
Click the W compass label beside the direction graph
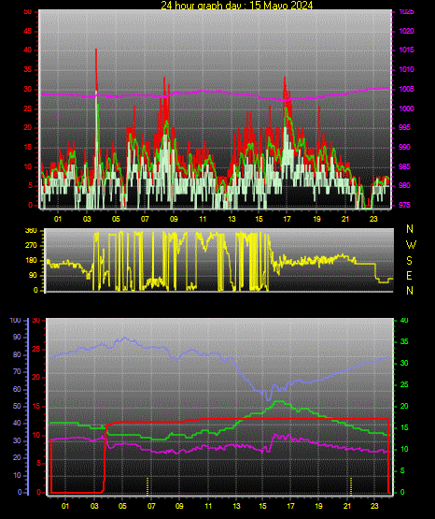pyautogui.click(x=411, y=245)
